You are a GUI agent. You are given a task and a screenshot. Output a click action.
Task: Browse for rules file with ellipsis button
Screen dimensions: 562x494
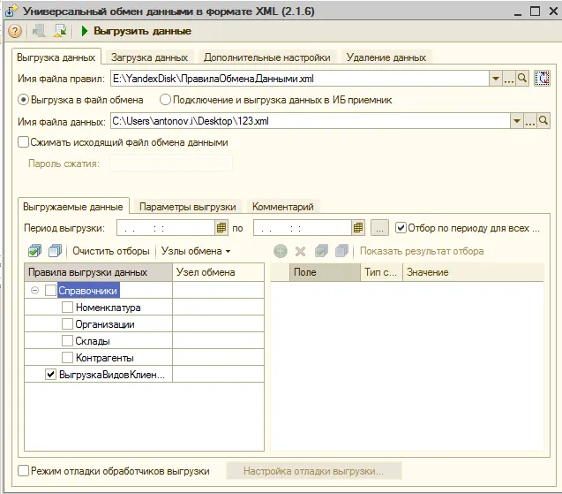coord(509,79)
